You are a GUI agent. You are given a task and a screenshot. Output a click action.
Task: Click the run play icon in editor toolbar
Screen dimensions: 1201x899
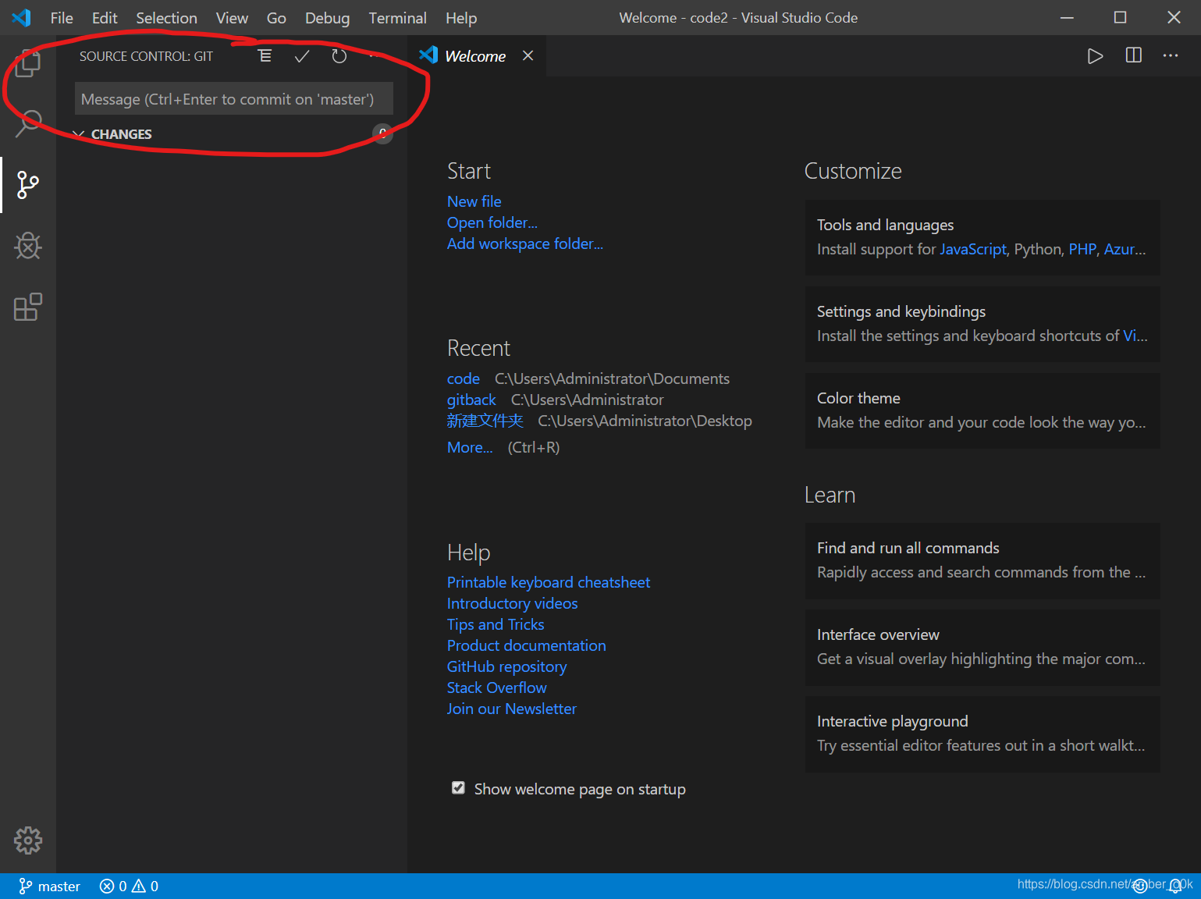coord(1095,56)
